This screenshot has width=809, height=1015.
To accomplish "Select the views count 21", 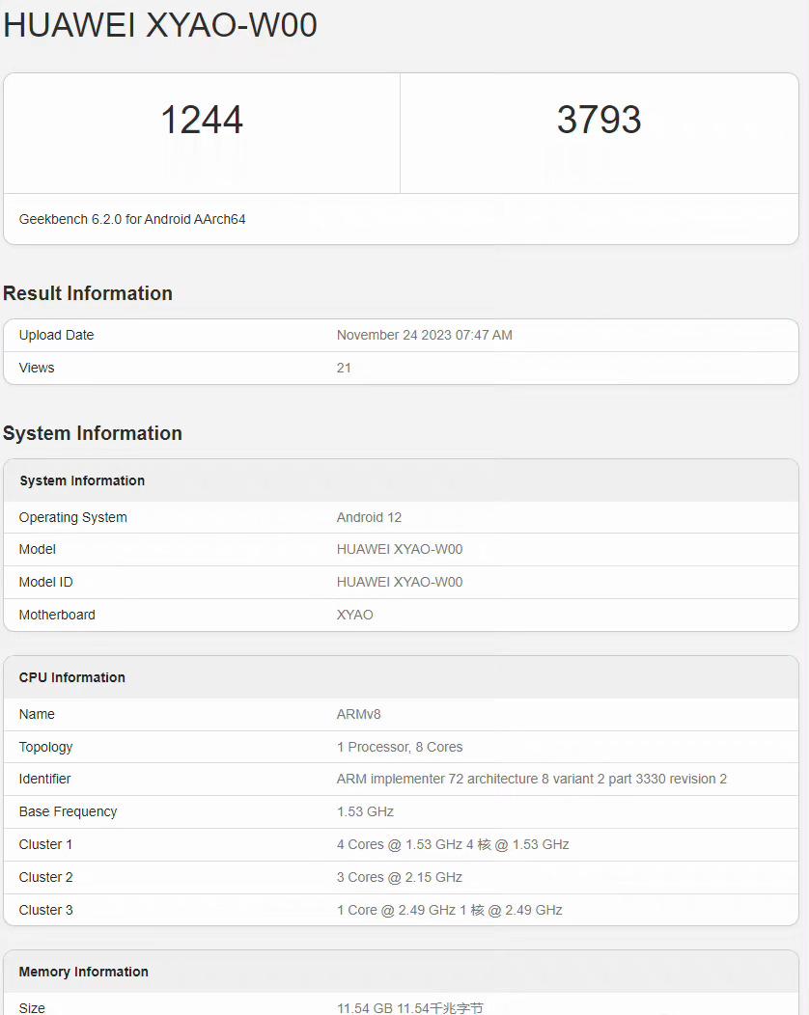I will (344, 368).
